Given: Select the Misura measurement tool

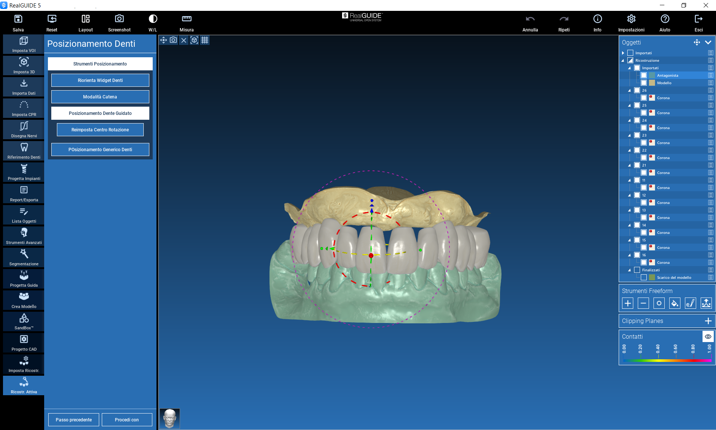Looking at the screenshot, I should pyautogui.click(x=186, y=23).
